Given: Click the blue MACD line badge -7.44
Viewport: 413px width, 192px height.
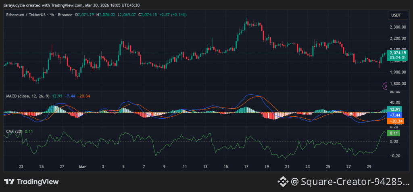Looking at the screenshot, I should pyautogui.click(x=394, y=115).
